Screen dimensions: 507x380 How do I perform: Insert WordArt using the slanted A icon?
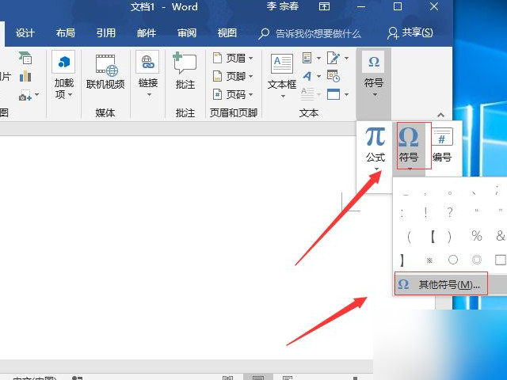pos(307,76)
